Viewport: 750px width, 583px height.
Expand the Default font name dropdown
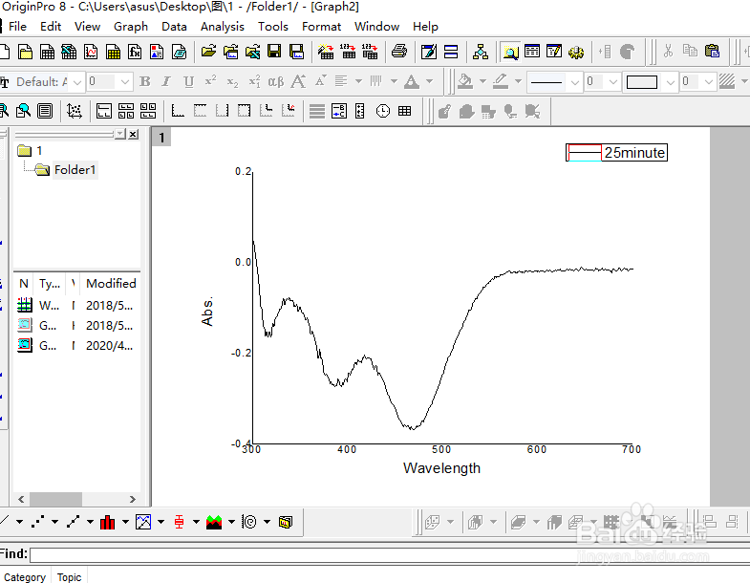(77, 82)
